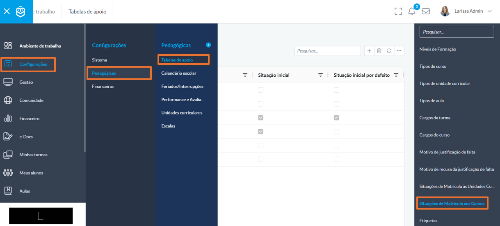Collapse Pedagógicas panel with back arrow
500x226 pixels.
pyautogui.click(x=208, y=45)
